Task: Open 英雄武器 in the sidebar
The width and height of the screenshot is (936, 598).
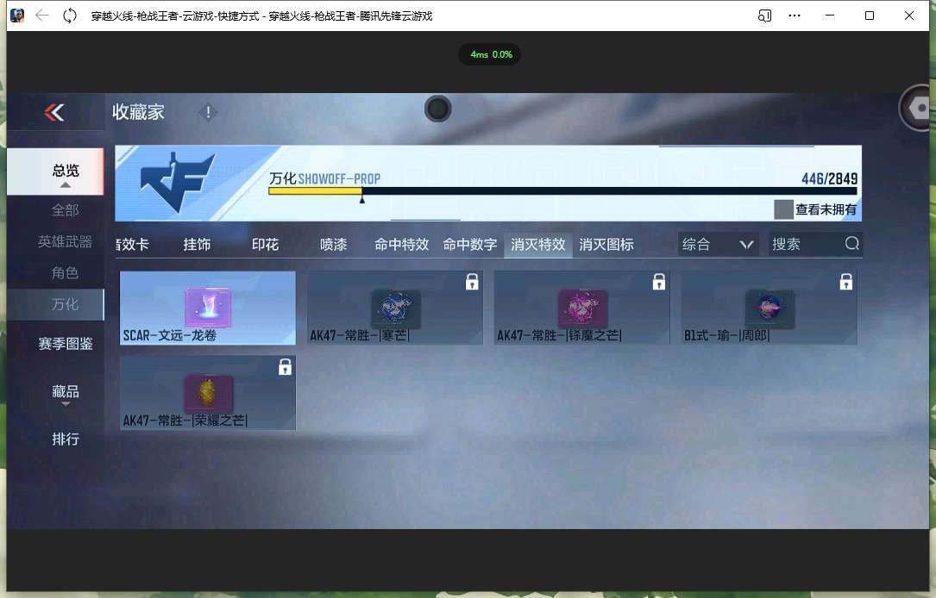Action: click(65, 241)
